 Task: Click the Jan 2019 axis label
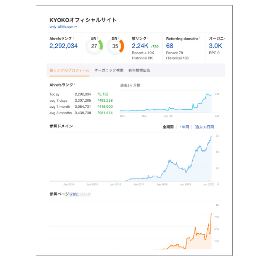(185, 184)
